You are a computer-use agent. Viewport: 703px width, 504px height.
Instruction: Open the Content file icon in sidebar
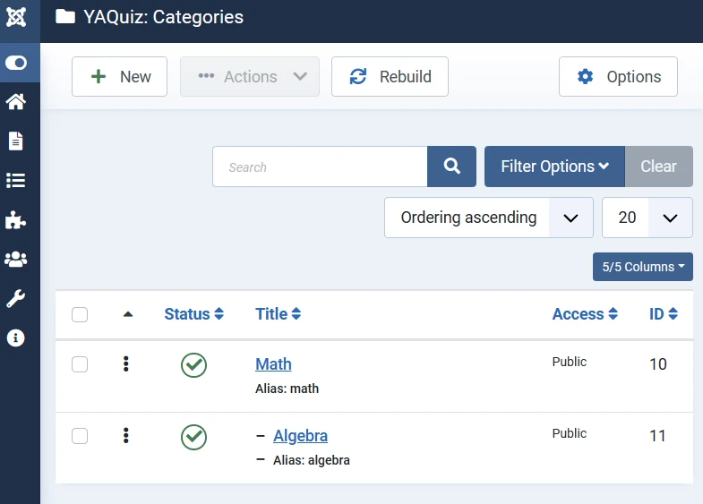pos(16,141)
